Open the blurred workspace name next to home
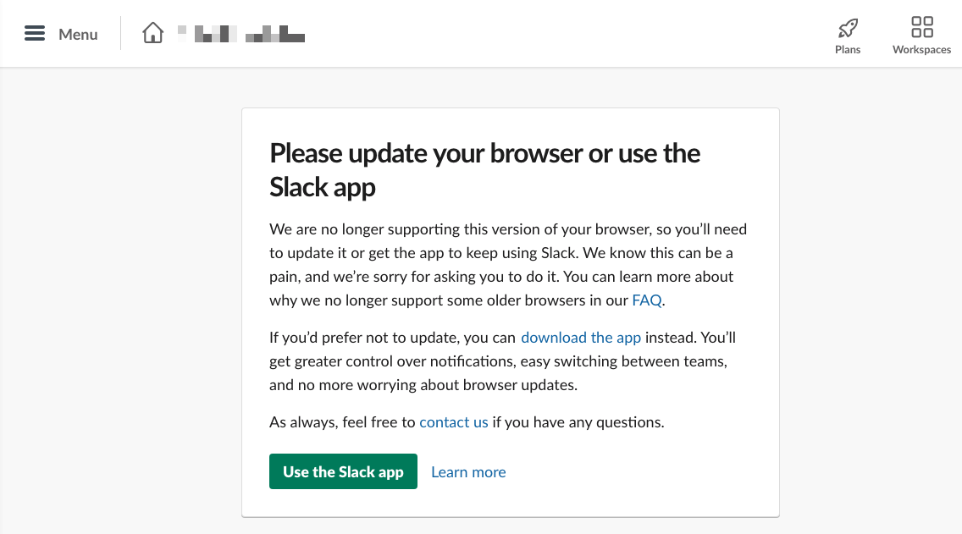This screenshot has height=534, width=962. tap(241, 34)
